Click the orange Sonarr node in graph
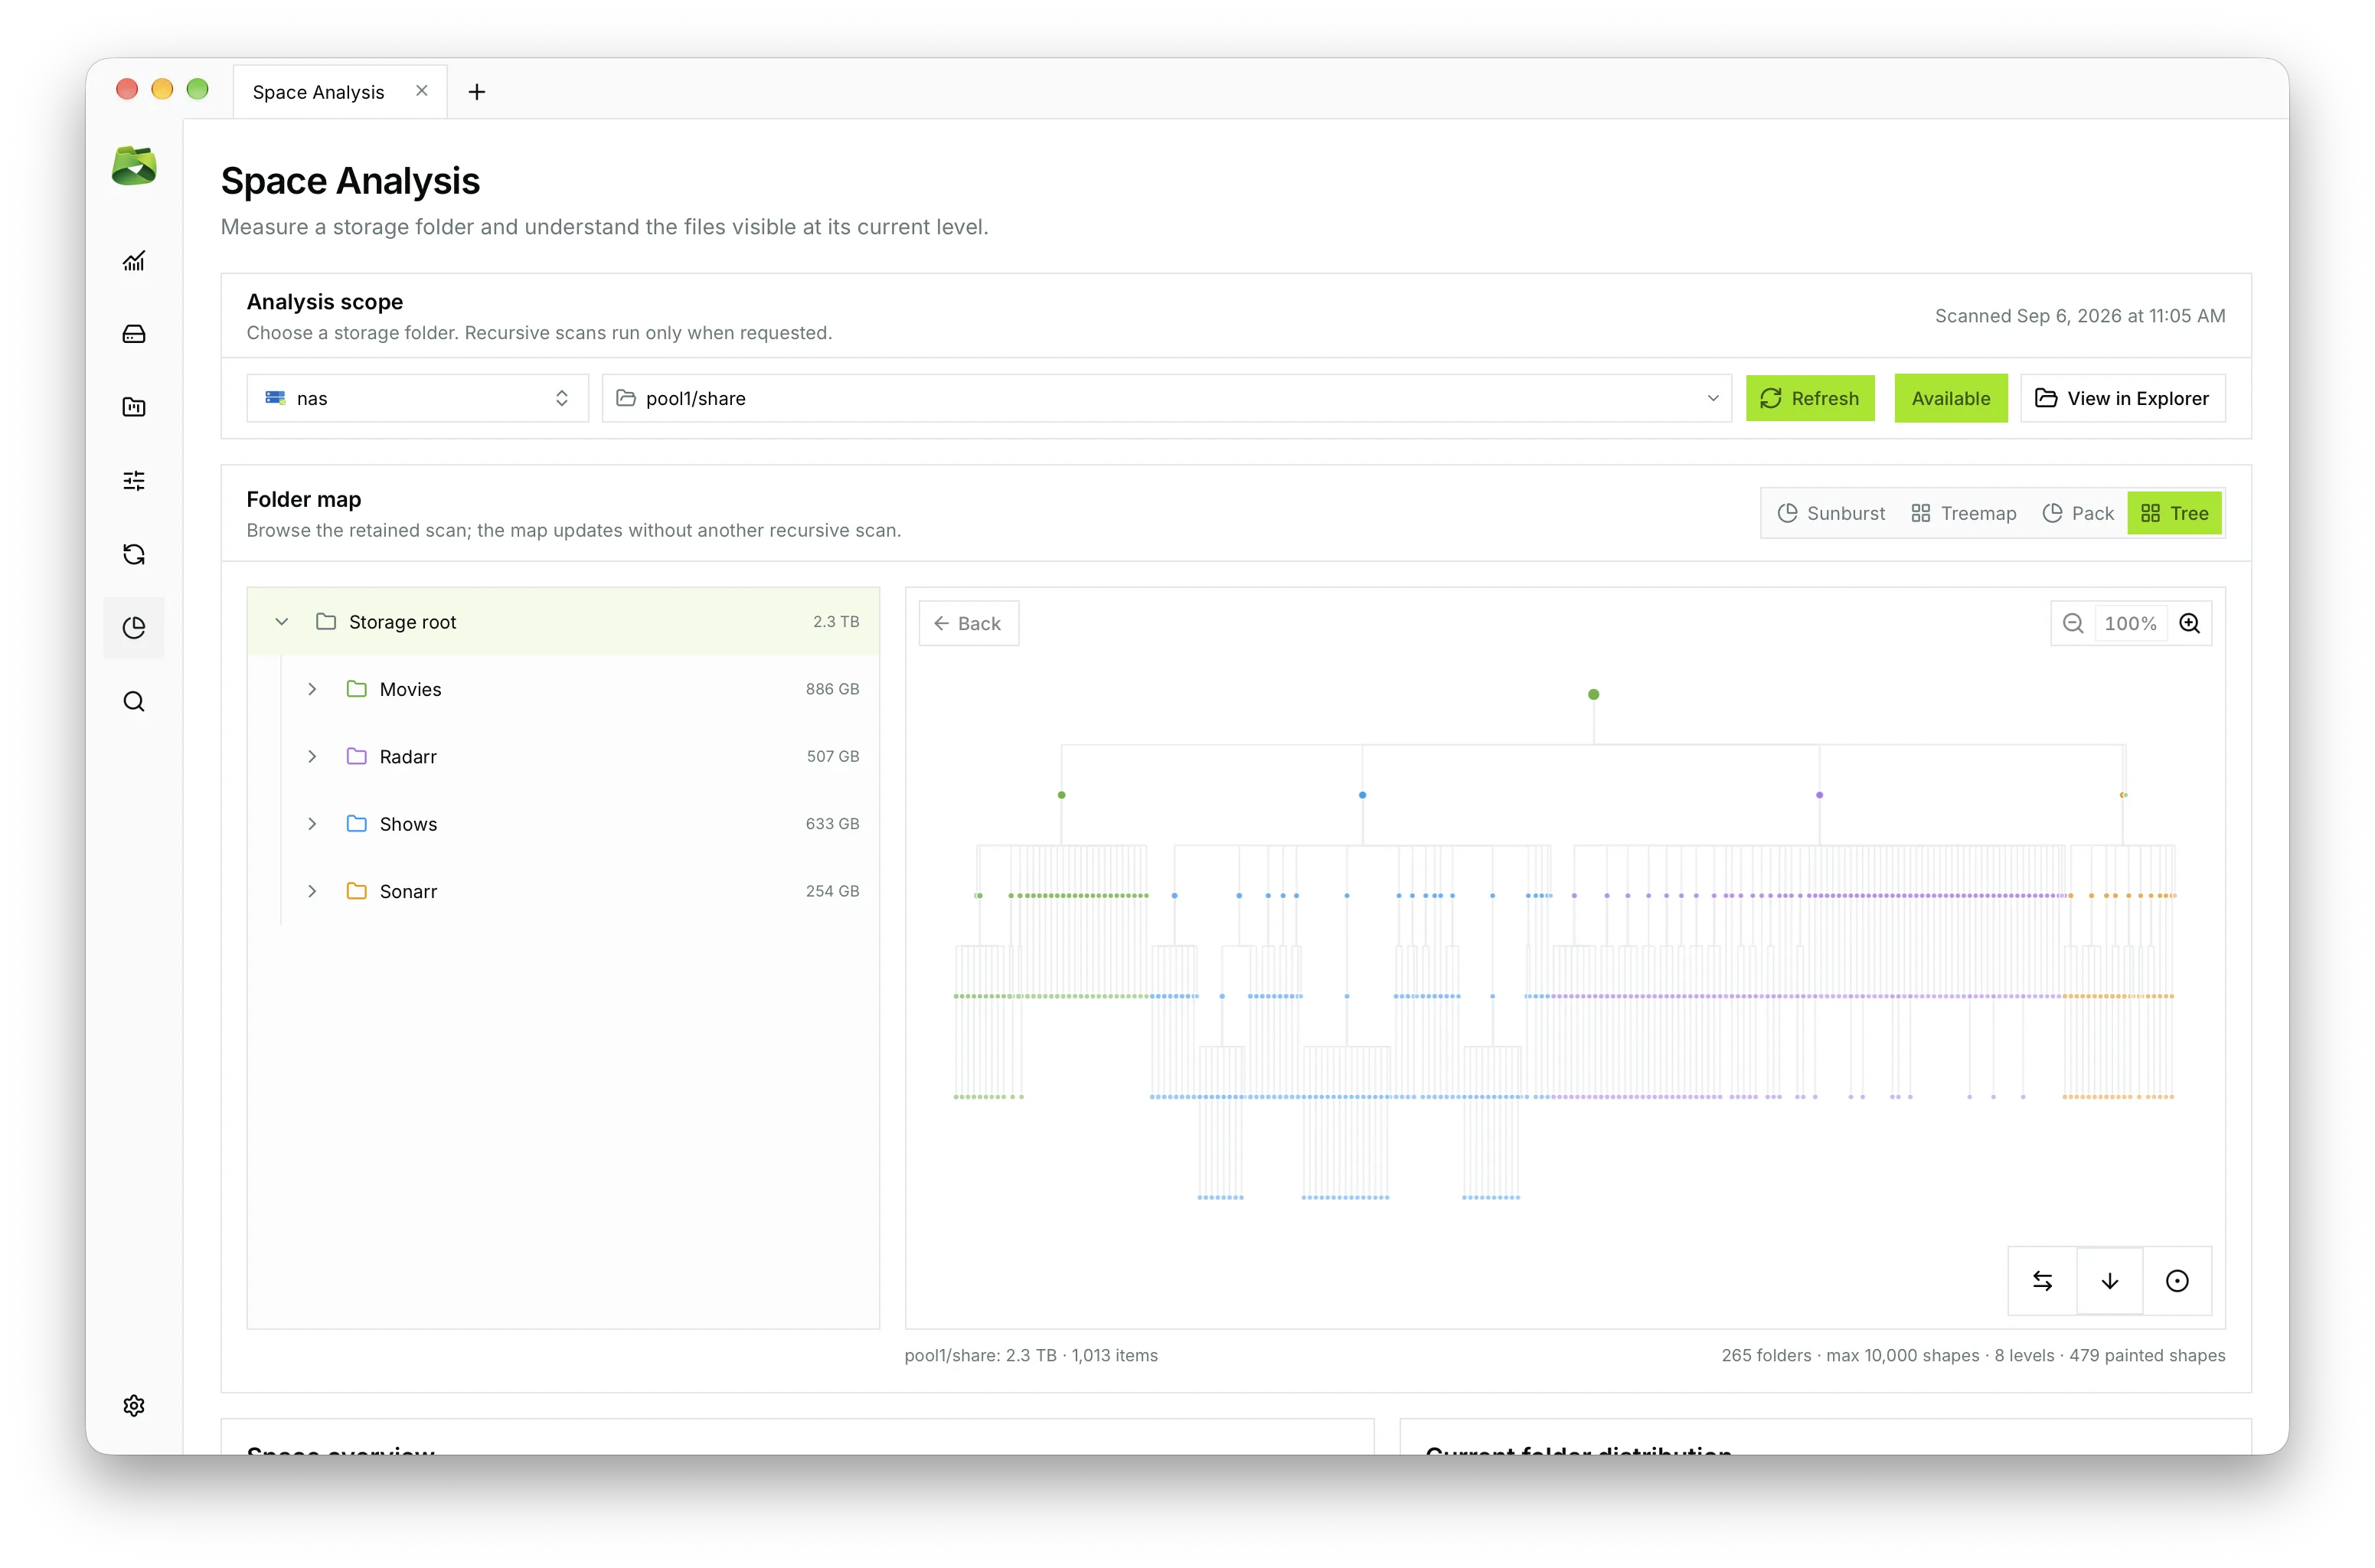The width and height of the screenshot is (2375, 1568). (2124, 795)
